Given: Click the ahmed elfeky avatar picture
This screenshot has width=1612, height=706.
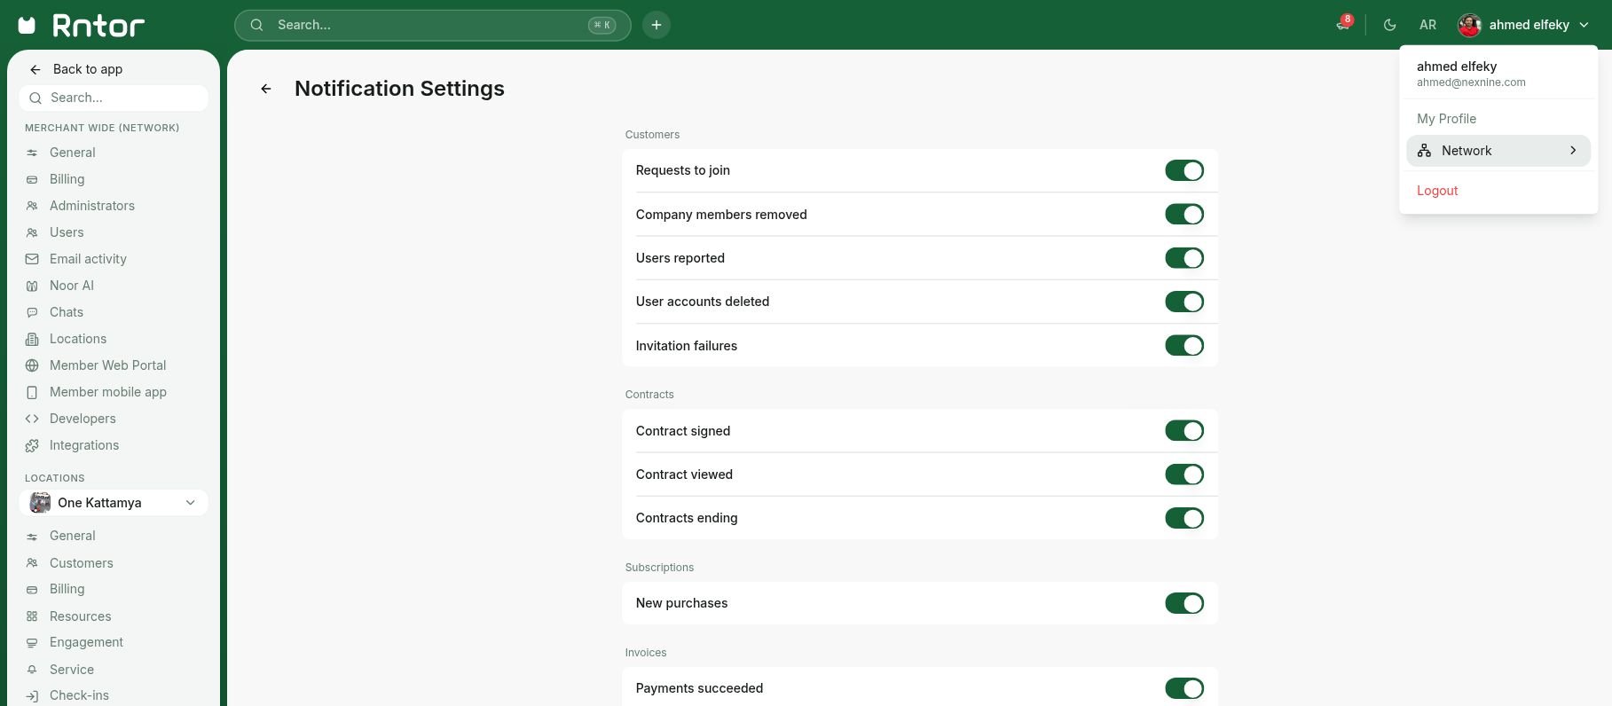Looking at the screenshot, I should [1469, 25].
